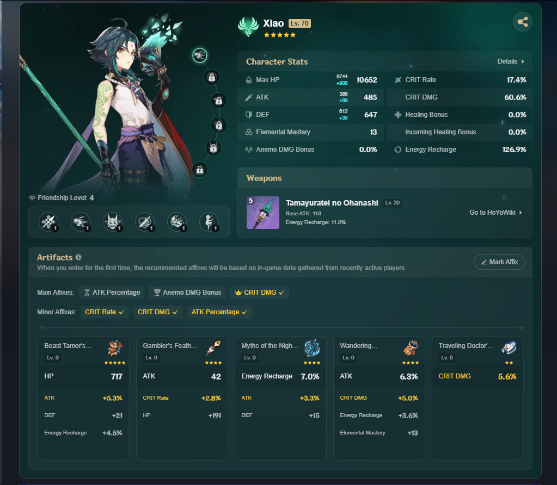The width and height of the screenshot is (557, 485).
Task: Open the Go to HoYoWiki link
Action: click(x=495, y=213)
